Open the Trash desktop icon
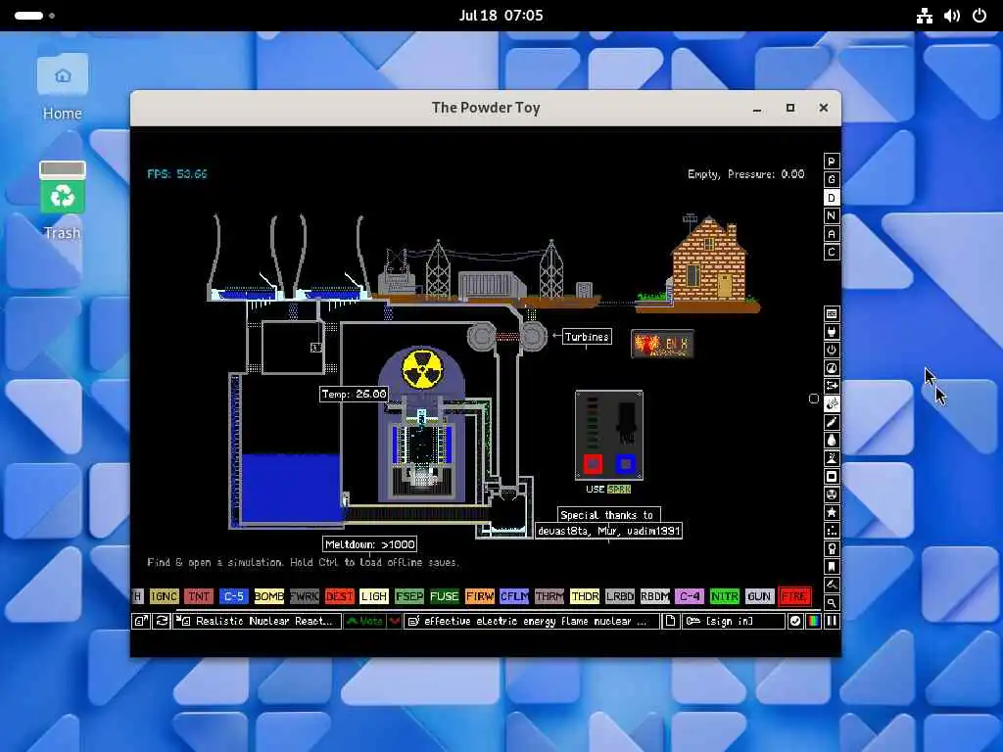This screenshot has height=752, width=1003. tap(63, 200)
